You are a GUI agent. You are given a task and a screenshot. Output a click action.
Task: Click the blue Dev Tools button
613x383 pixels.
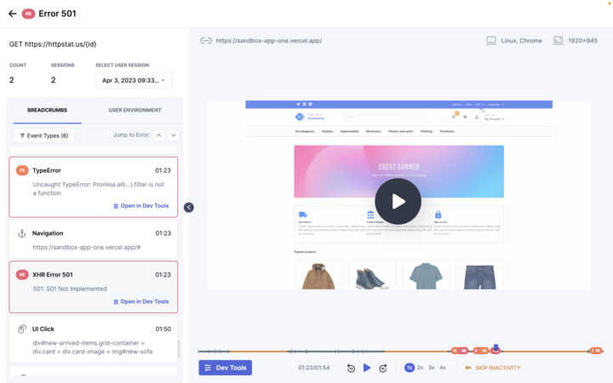pyautogui.click(x=225, y=368)
